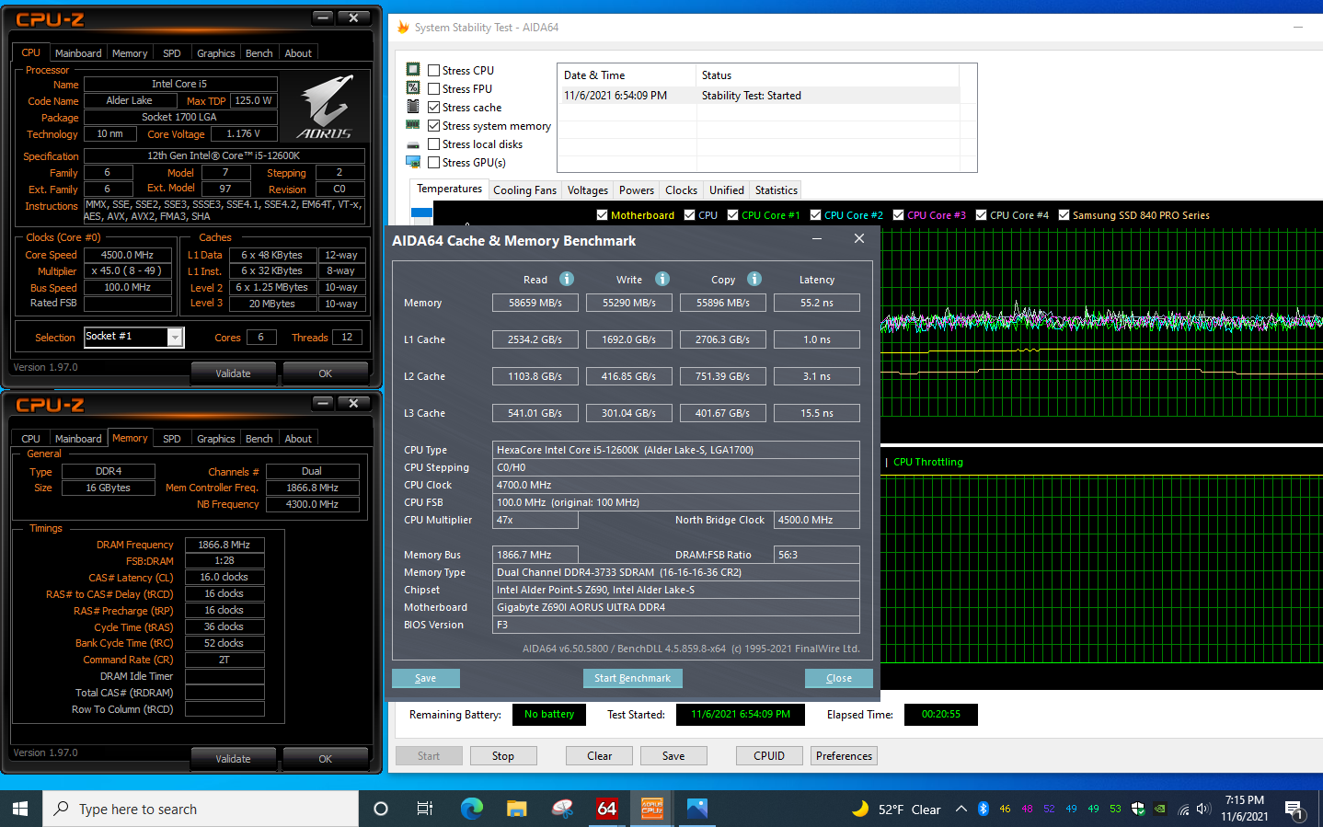Uncheck Stress system memory checkbox

(433, 125)
